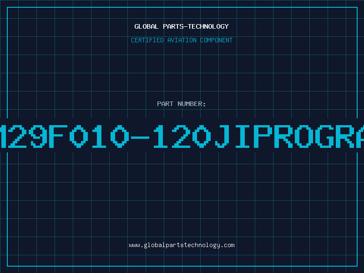Screen dimensions: 364x273
Task: Click the large part number 129F010-120JIPROGRA
Action: click(x=182, y=136)
